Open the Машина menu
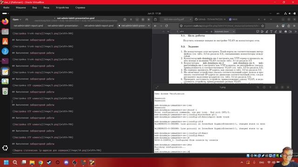This screenshot has height=167, width=298. (x=20, y=7)
